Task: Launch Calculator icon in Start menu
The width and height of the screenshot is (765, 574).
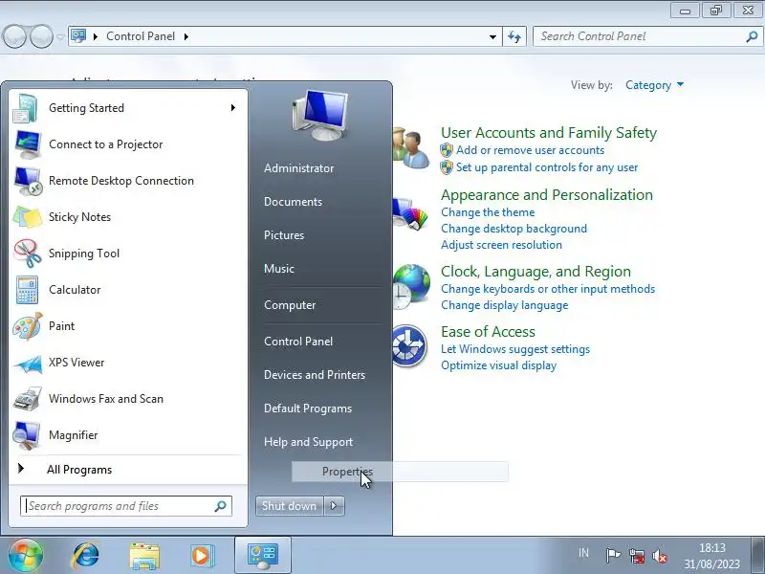Action: (x=28, y=290)
